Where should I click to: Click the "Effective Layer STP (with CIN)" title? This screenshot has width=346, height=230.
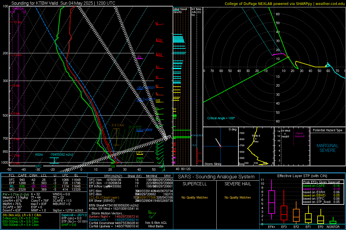302,176
